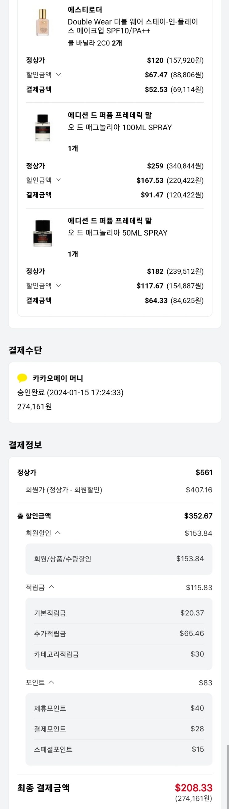Select the 제휴포인트 $40 row
The image size is (229, 809).
tap(119, 708)
